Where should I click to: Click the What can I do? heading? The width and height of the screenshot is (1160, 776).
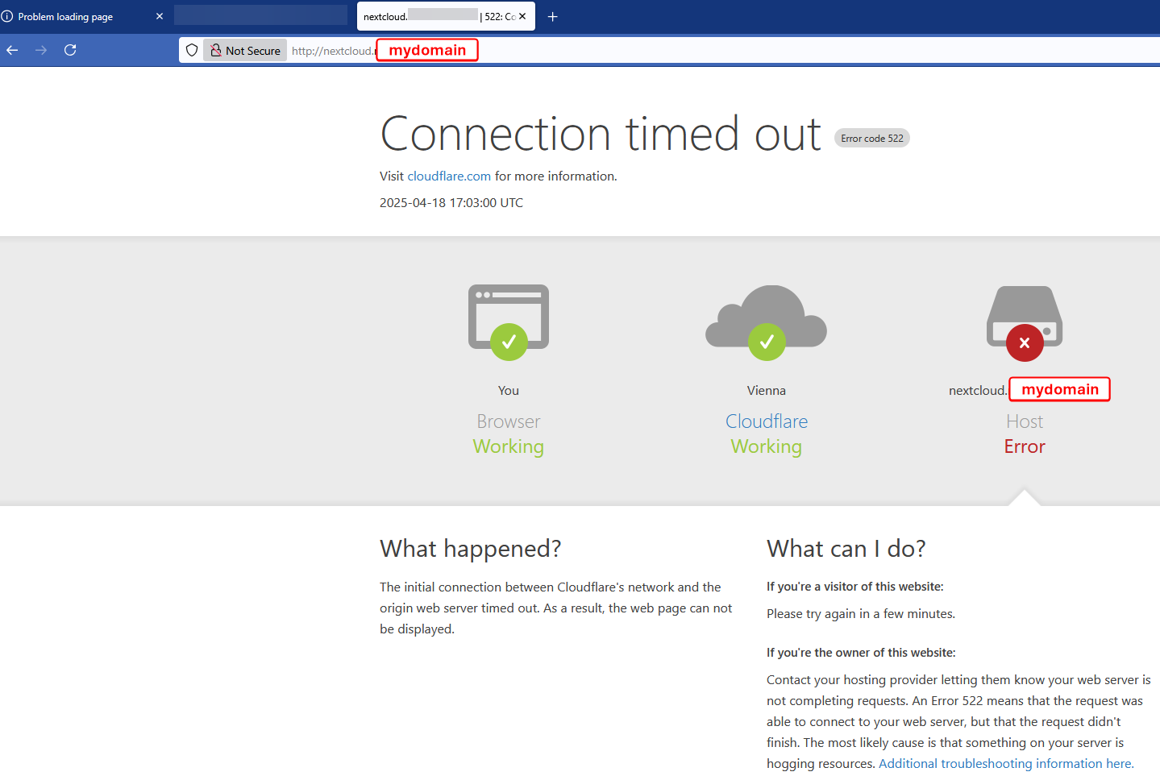pos(846,549)
